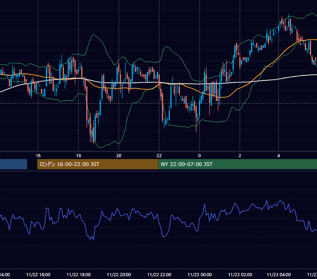Screen dimensions: 317x279
Task: Click the 11/23 00:00 date label
Action: tap(200, 274)
